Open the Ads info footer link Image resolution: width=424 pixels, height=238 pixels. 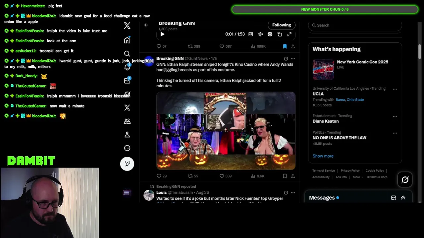(x=341, y=177)
